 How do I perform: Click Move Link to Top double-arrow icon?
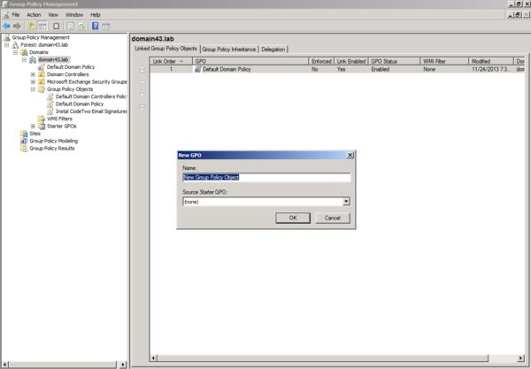(142, 69)
